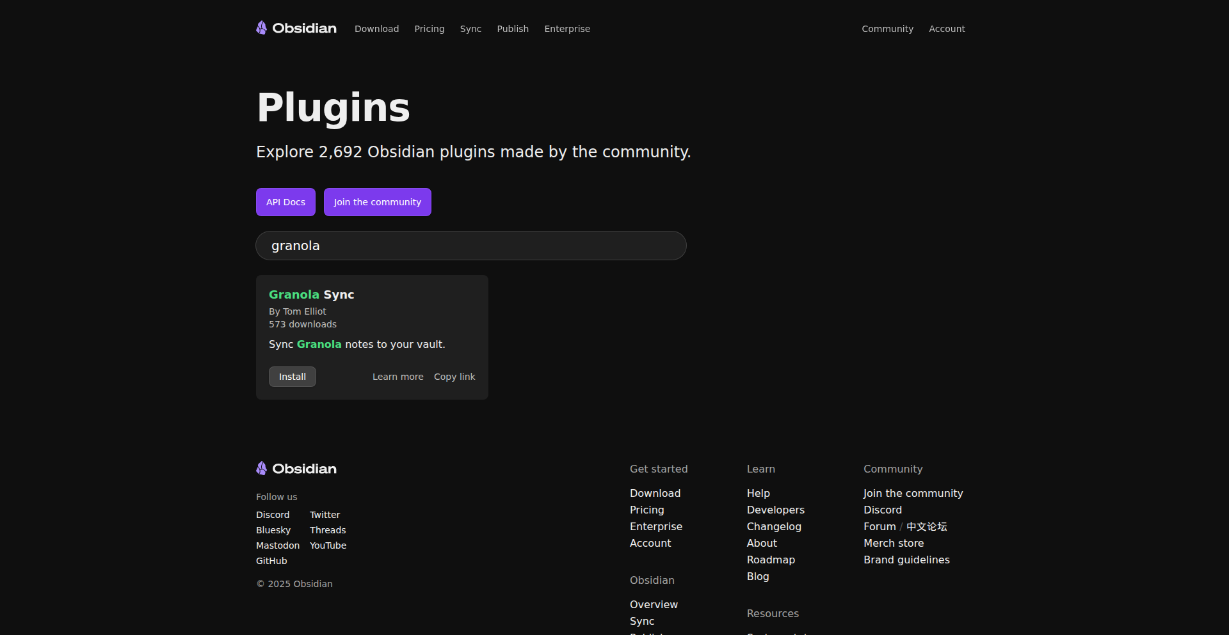Open Mastodon link in footer
Viewport: 1229px width, 635px height.
pyautogui.click(x=278, y=545)
